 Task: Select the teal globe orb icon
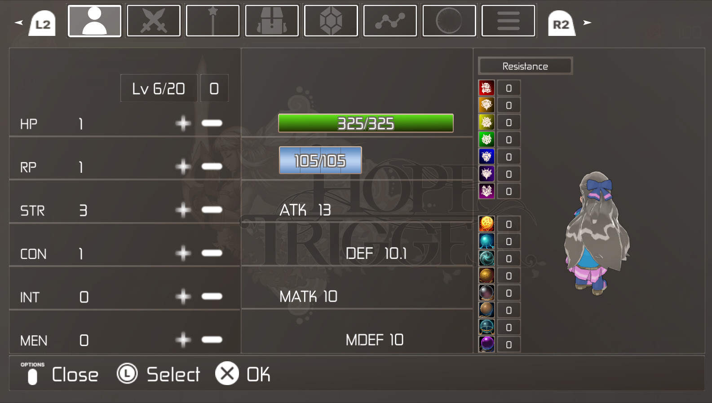point(486,327)
